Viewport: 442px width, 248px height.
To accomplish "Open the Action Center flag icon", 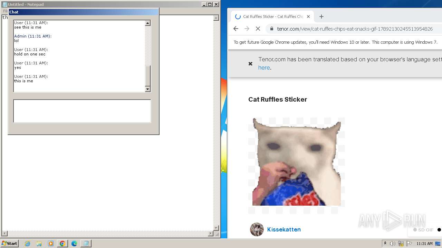I will point(409,244).
